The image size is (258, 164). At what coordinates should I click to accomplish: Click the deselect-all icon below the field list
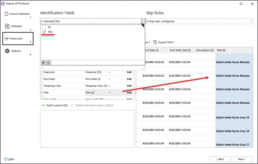point(48,62)
